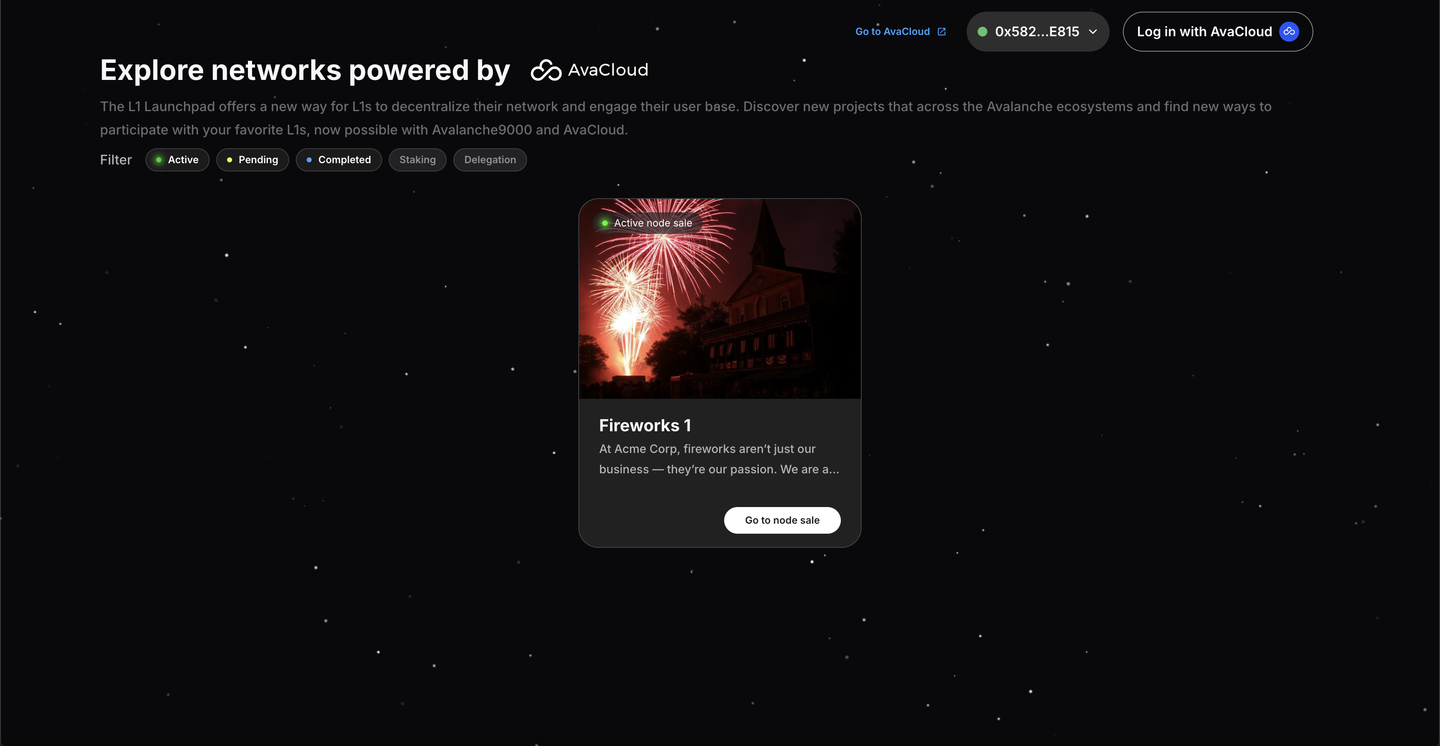Toggle the Active filter chip
Screen dimensions: 1440x746
pyautogui.click(x=177, y=160)
